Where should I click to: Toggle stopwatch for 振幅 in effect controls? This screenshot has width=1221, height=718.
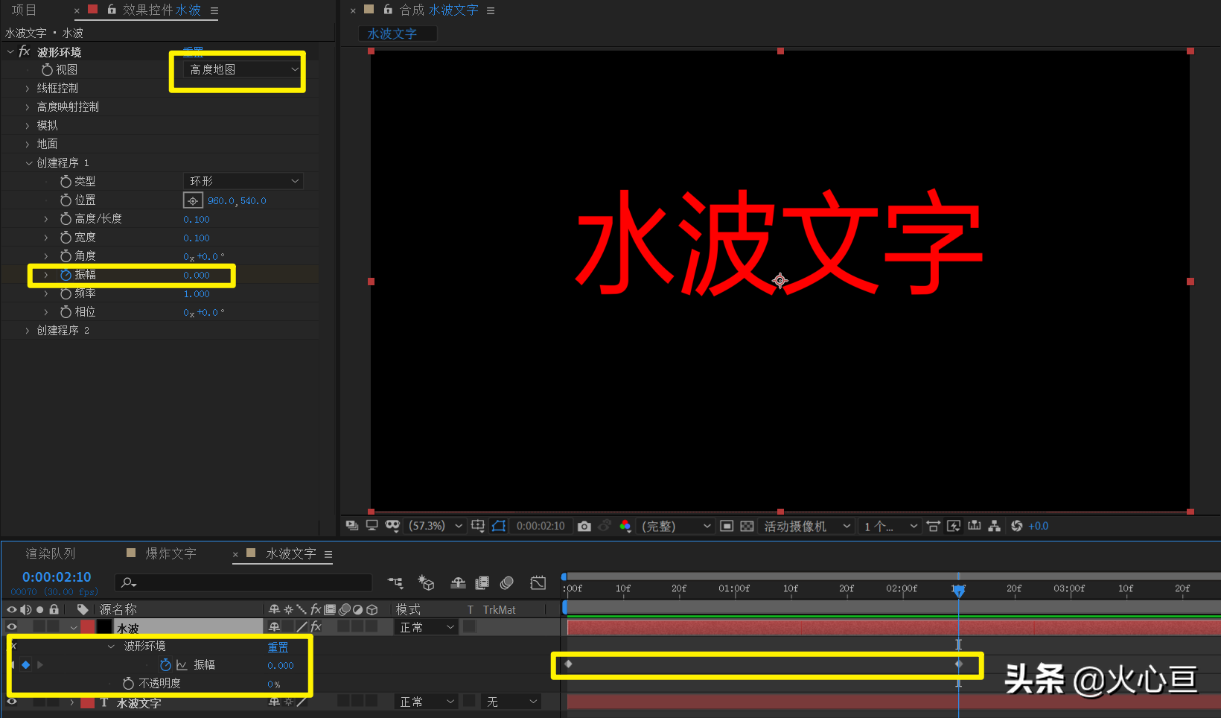[66, 275]
